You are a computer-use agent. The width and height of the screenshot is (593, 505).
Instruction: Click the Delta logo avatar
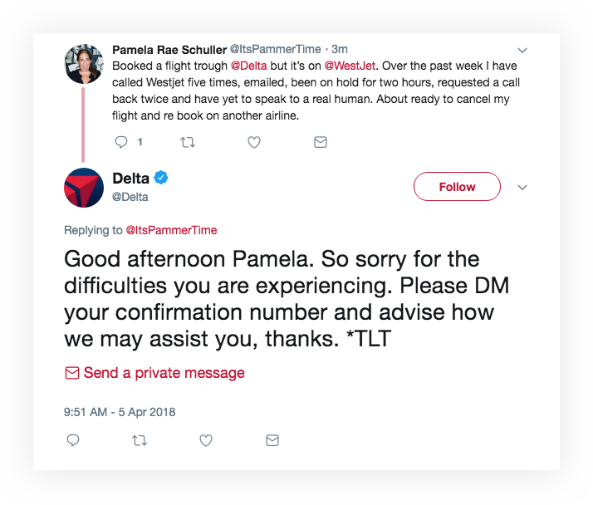point(84,187)
